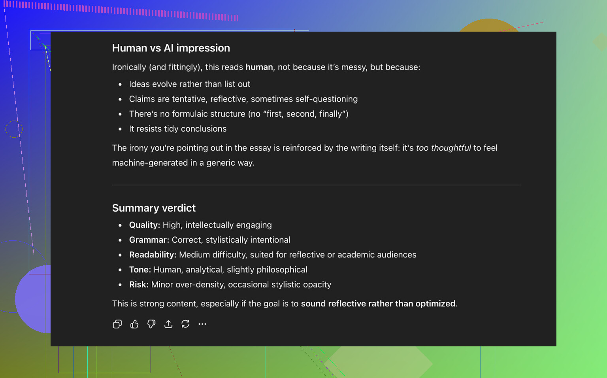Click the italic phrase "too thoughtful"
The image size is (607, 378).
(443, 148)
